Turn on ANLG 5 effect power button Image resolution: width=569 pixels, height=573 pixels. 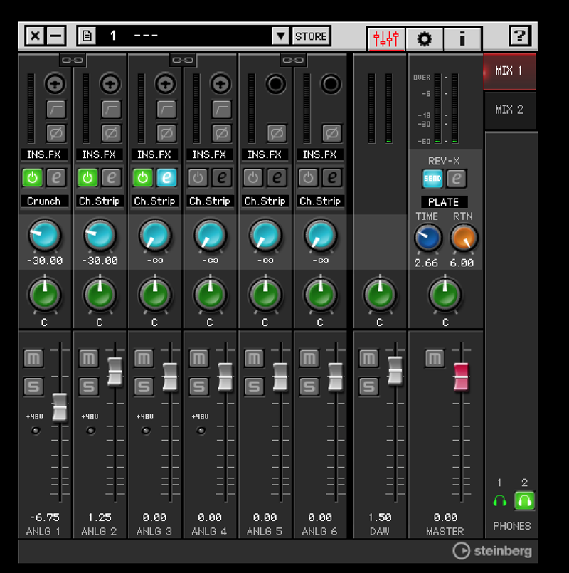click(253, 178)
